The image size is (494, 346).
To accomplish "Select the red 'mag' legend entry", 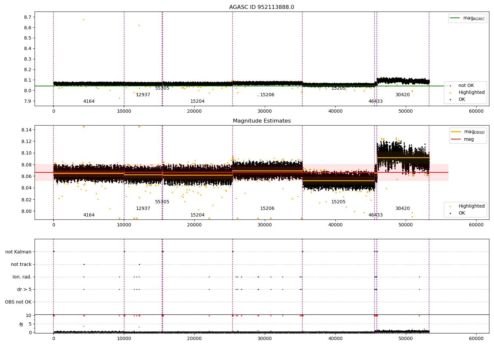I will click(x=463, y=139).
